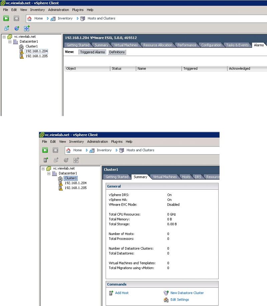Screen dimensions: 267x306
Task: Click the gray Forward arrow in the host alarms window
Action: coord(16,18)
